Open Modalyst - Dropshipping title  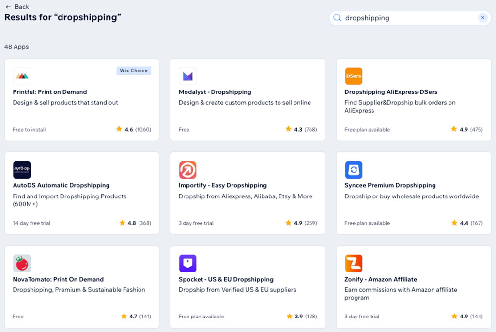215,92
